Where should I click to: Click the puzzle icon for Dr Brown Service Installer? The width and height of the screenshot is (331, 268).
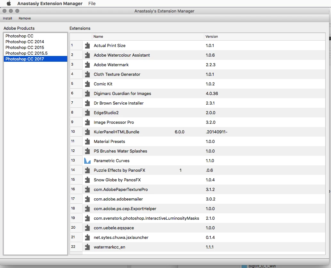coord(87,103)
